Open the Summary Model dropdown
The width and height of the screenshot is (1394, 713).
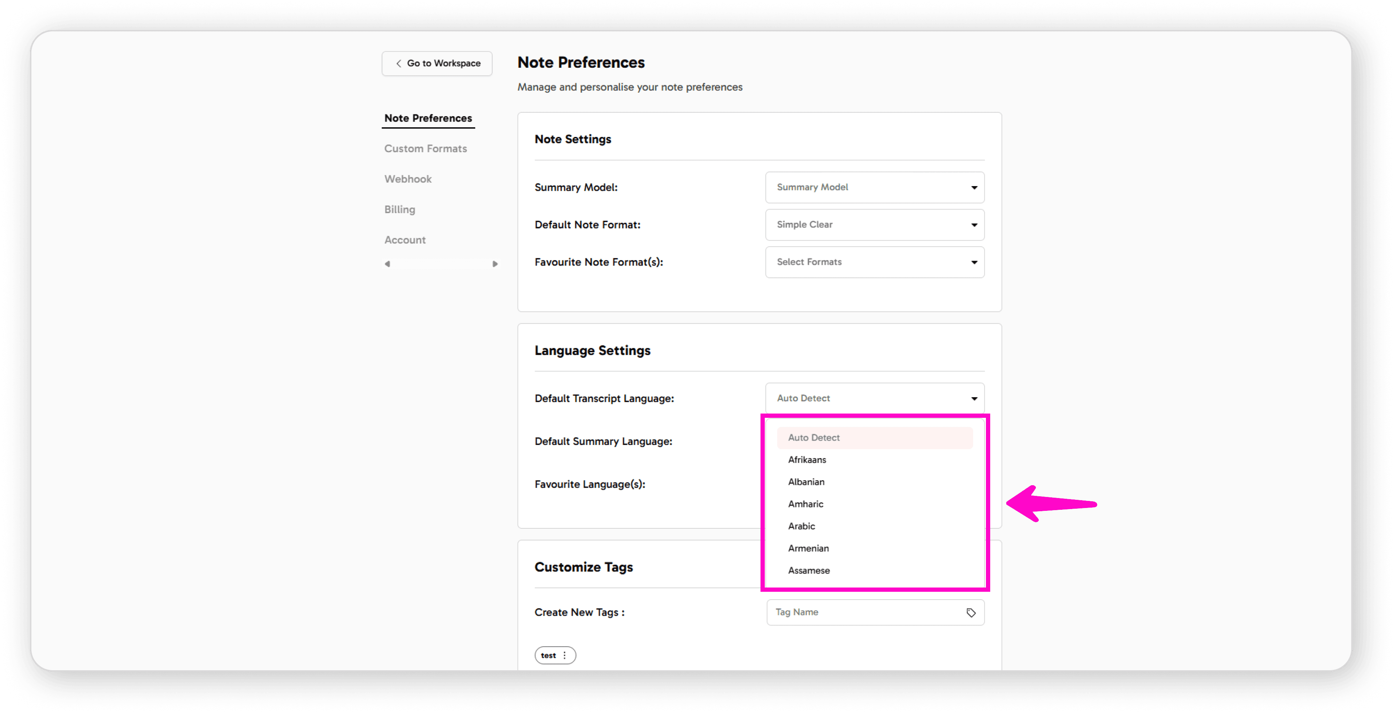(x=875, y=187)
